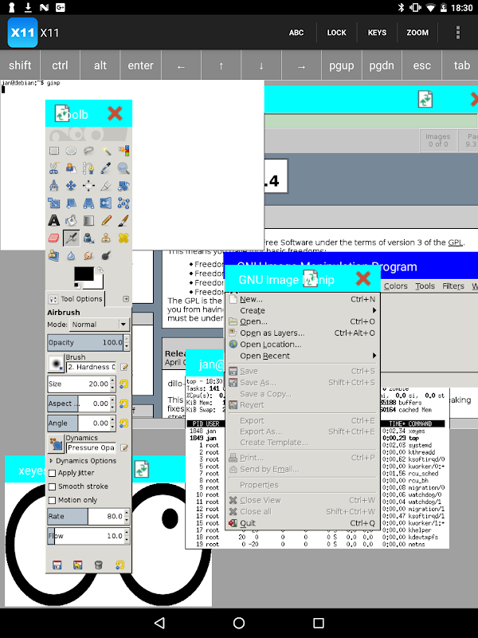Select the Heal bandage tool
478x638 pixels.
click(123, 238)
